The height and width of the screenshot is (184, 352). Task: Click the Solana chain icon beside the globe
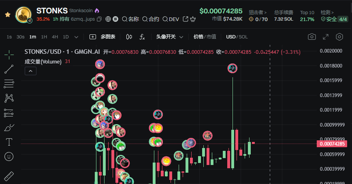tap(115, 19)
